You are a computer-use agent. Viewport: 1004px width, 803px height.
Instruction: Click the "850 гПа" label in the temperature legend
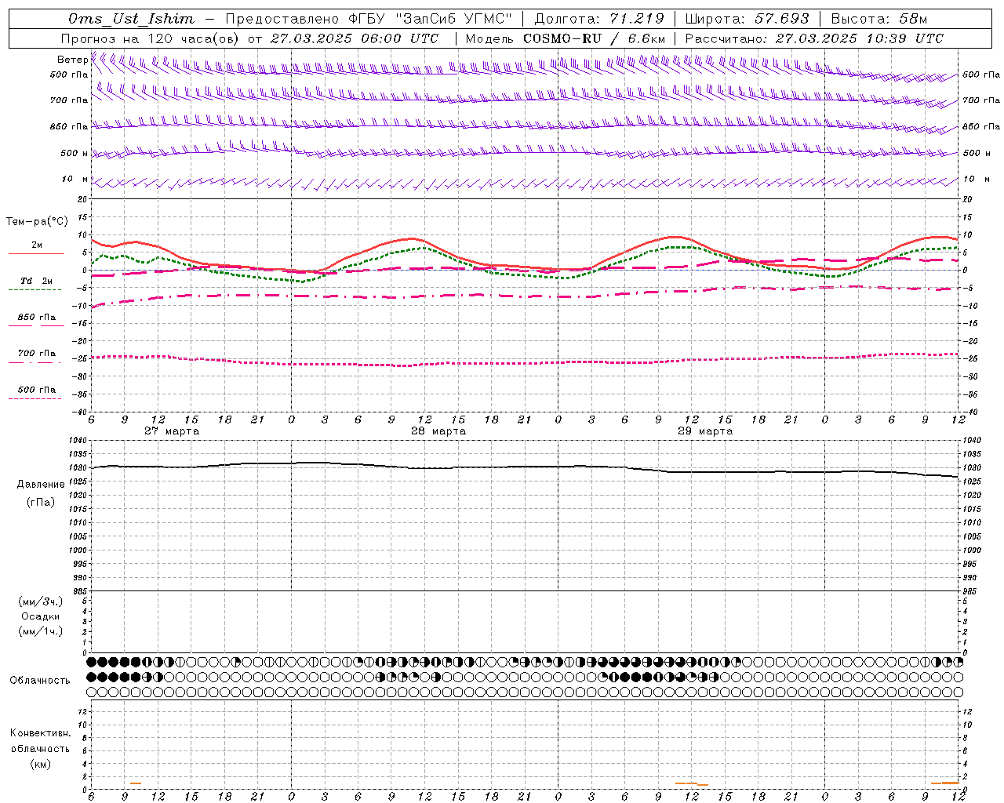coord(37,318)
